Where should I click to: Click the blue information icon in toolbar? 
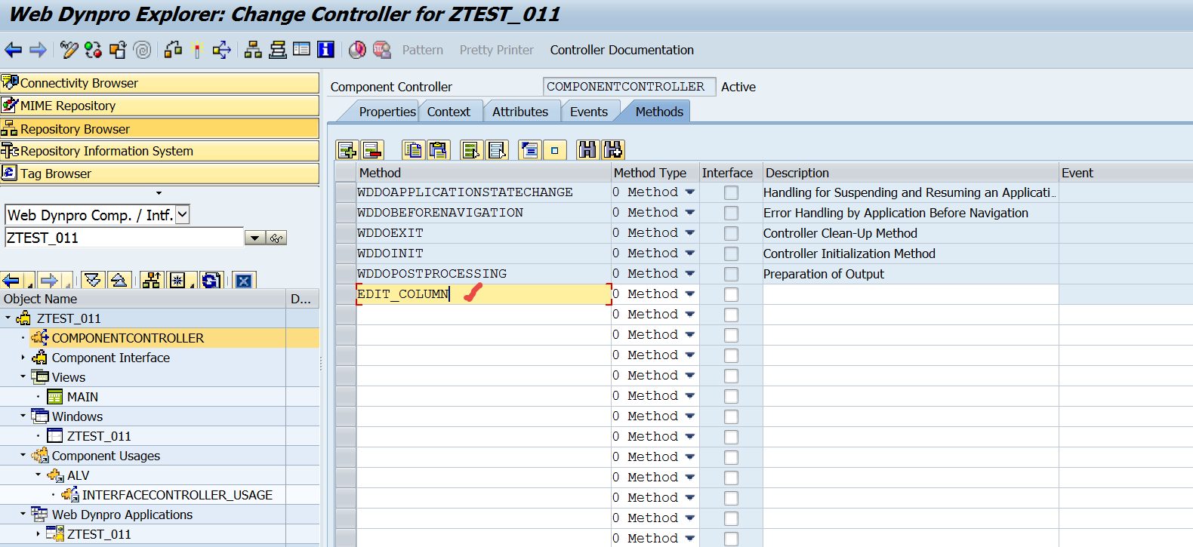pyautogui.click(x=325, y=50)
